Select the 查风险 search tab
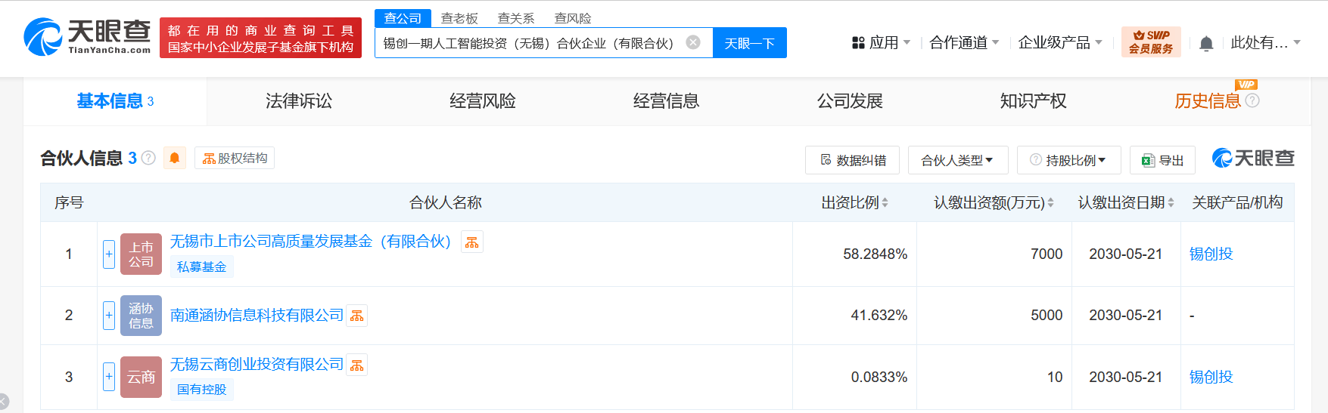The height and width of the screenshot is (413, 1328). click(x=573, y=18)
